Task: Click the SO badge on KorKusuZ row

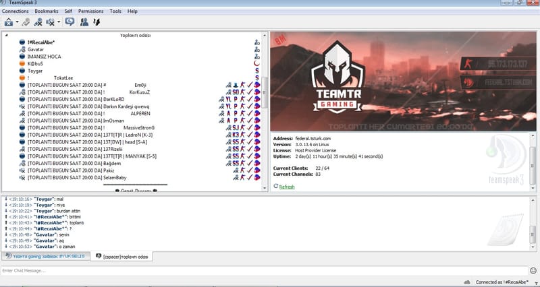Action: 236,92
